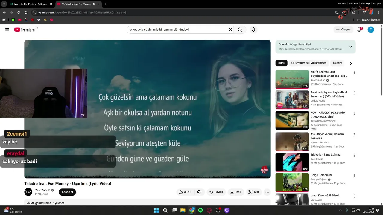Open taskbar search
The width and height of the screenshot is (383, 215).
(x=165, y=210)
